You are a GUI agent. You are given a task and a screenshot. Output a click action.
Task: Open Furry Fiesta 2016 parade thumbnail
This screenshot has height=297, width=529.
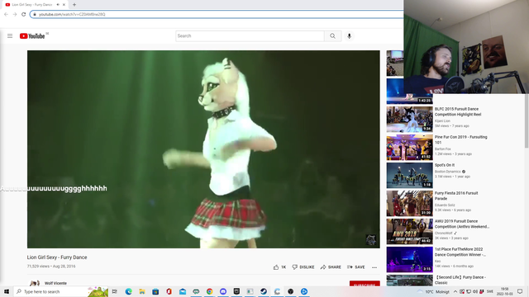(410, 204)
